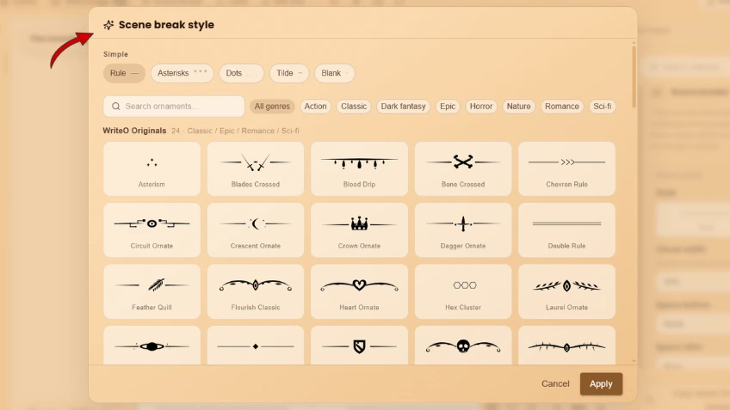Apply the selected scene break style
730x410 pixels.
(601, 384)
